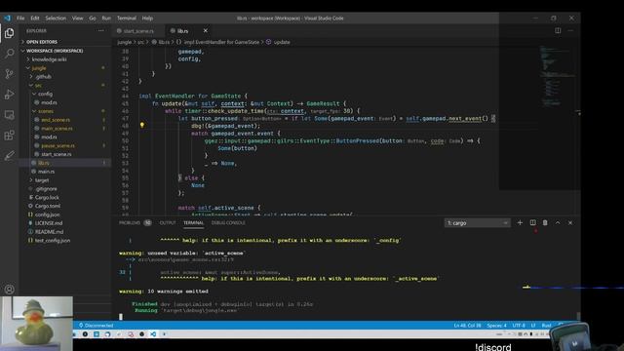
Task: Open main.rs in the explorer tree
Action: 46,172
